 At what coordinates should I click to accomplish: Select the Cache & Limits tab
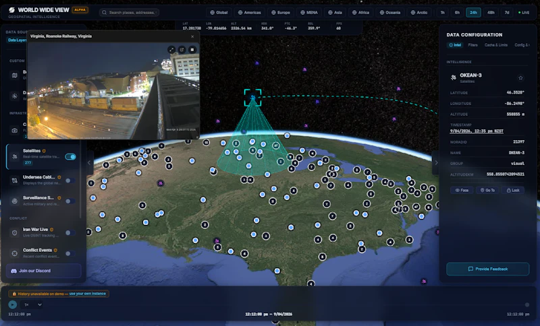(x=496, y=45)
